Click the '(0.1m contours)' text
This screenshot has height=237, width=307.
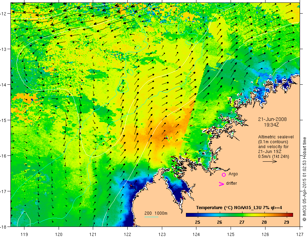273,142
